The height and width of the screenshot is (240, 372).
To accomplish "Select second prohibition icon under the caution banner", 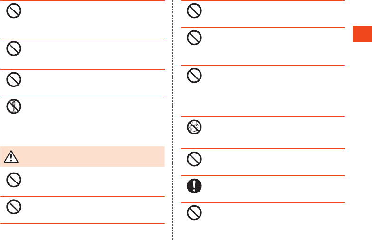I will click(14, 207).
